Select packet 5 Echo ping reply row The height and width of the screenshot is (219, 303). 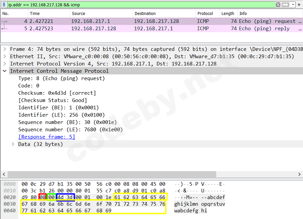tap(152, 29)
